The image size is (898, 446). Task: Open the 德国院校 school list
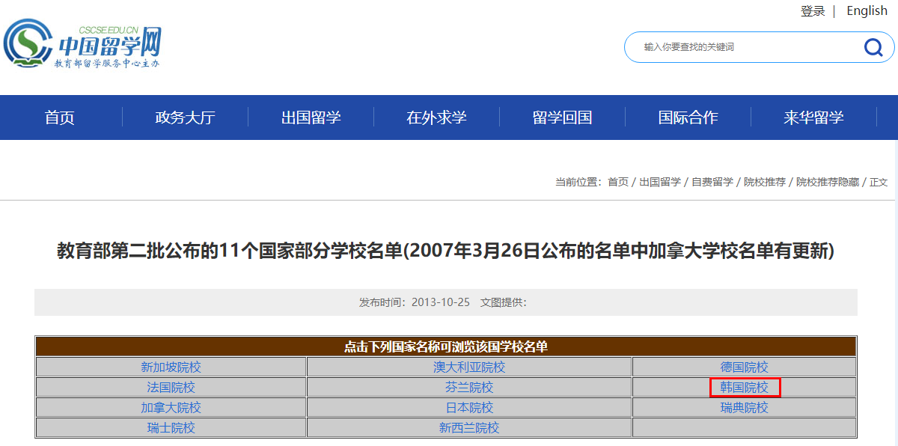(x=744, y=367)
